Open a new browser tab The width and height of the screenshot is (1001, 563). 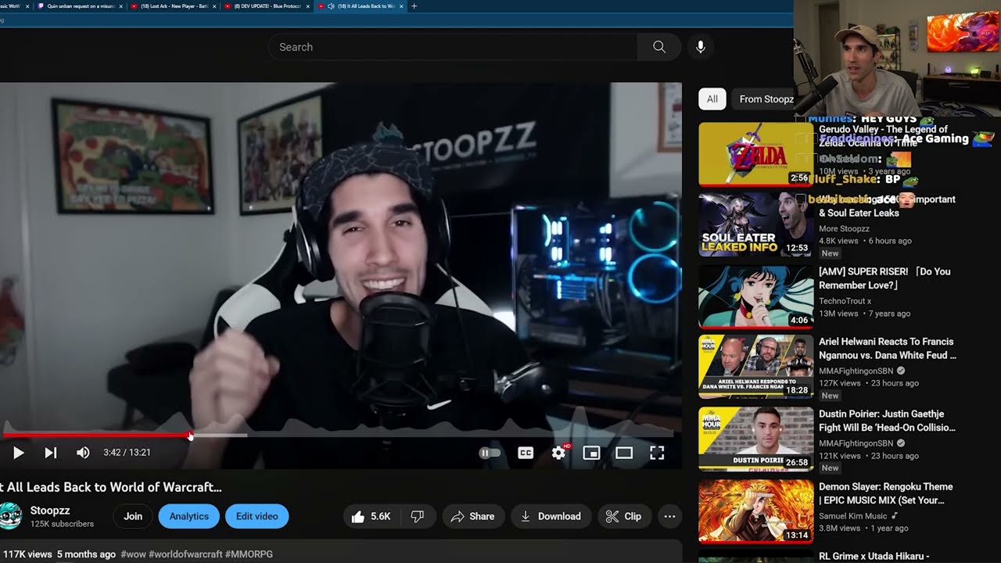(x=414, y=6)
